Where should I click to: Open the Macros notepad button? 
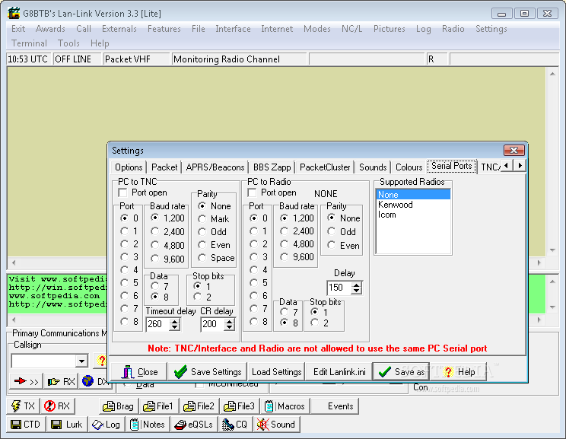click(285, 406)
